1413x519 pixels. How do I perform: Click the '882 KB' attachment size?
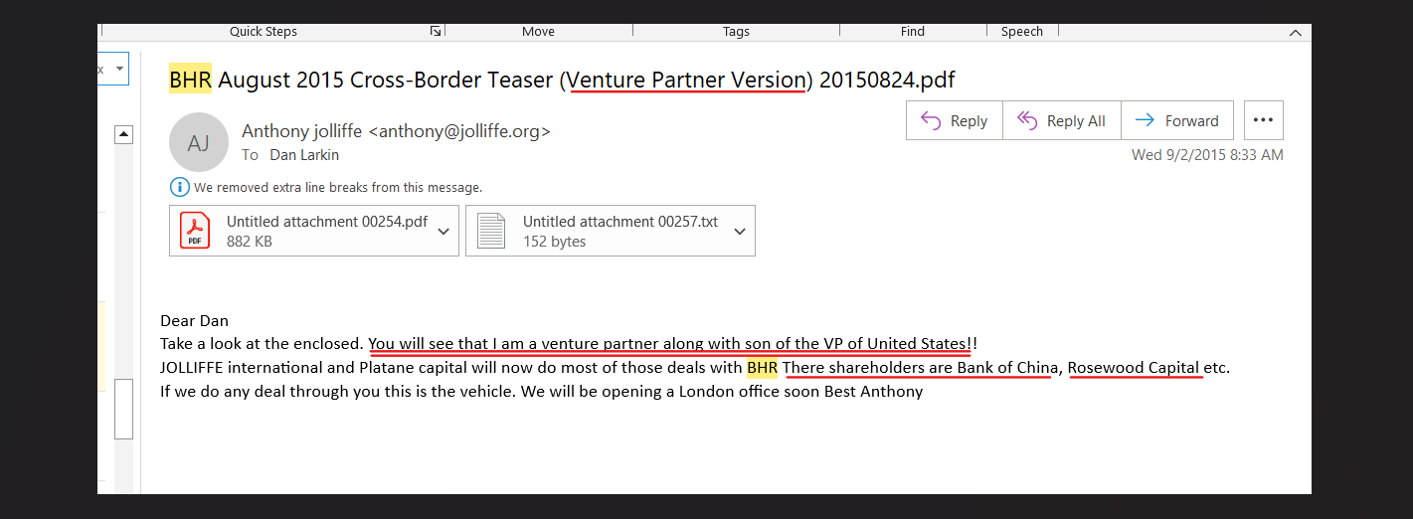click(x=250, y=242)
